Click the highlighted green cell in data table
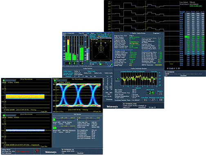 point(187,37)
